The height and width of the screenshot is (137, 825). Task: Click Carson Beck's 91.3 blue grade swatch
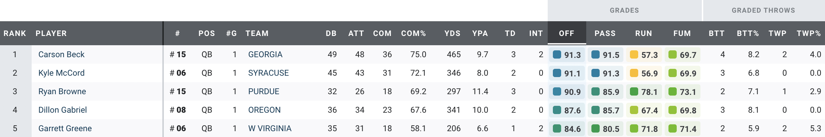coord(557,54)
